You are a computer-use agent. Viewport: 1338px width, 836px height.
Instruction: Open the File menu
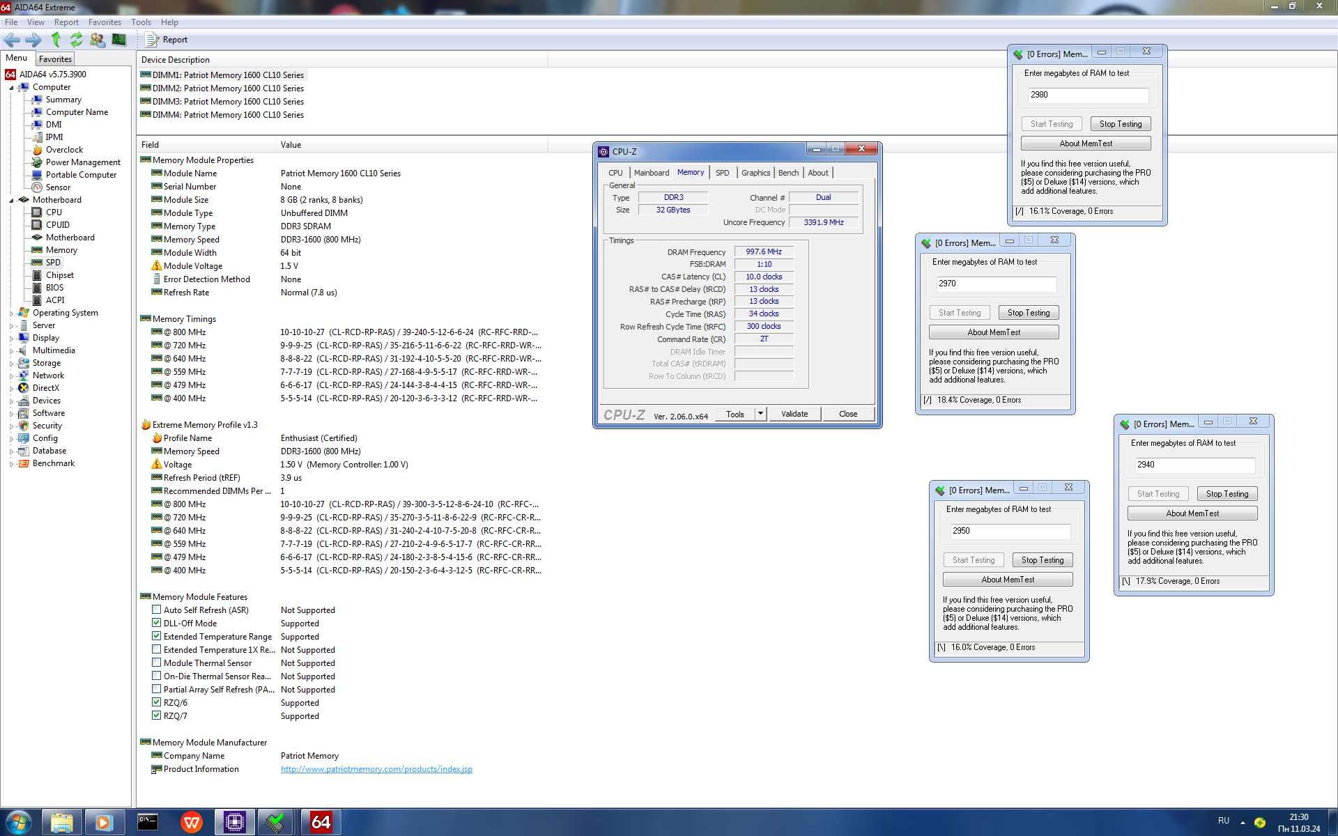click(x=11, y=22)
